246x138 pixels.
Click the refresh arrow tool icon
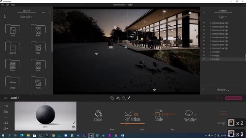tap(124, 98)
